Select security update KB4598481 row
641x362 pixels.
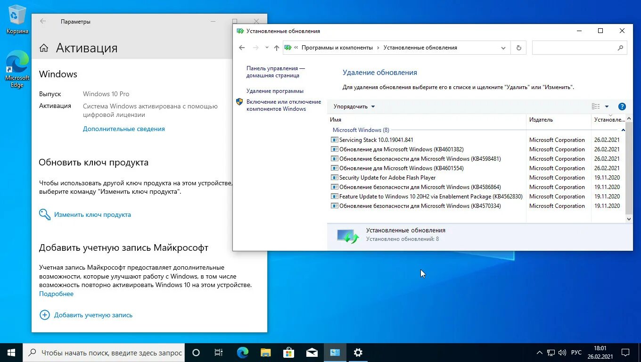[x=476, y=159]
